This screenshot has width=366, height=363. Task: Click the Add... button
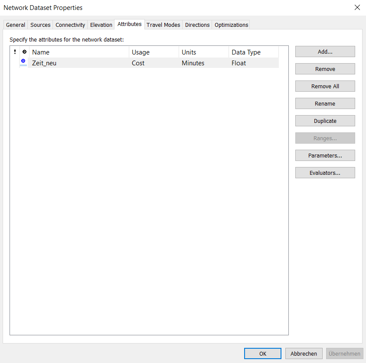[325, 51]
